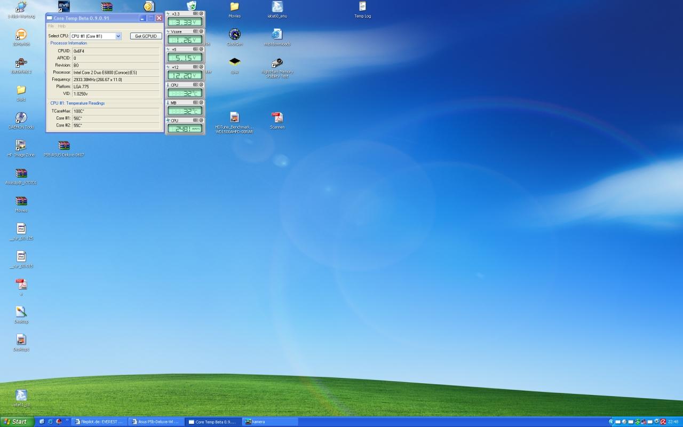Select the AsusUpdt archive icon
Viewport: 683px width, 427px height.
[x=21, y=176]
